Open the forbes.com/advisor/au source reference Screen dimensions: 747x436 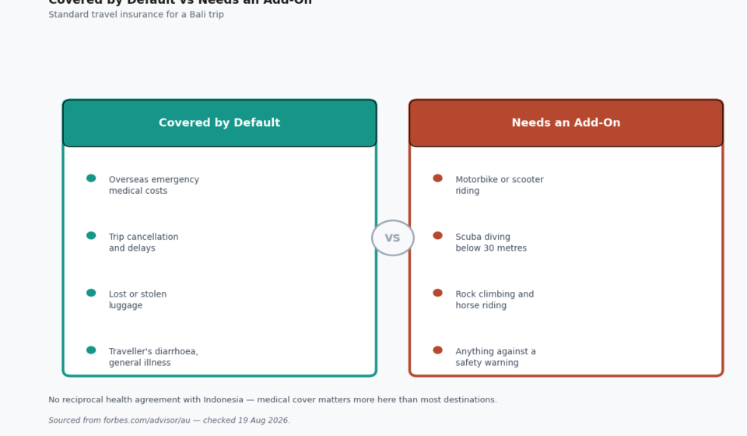click(147, 420)
